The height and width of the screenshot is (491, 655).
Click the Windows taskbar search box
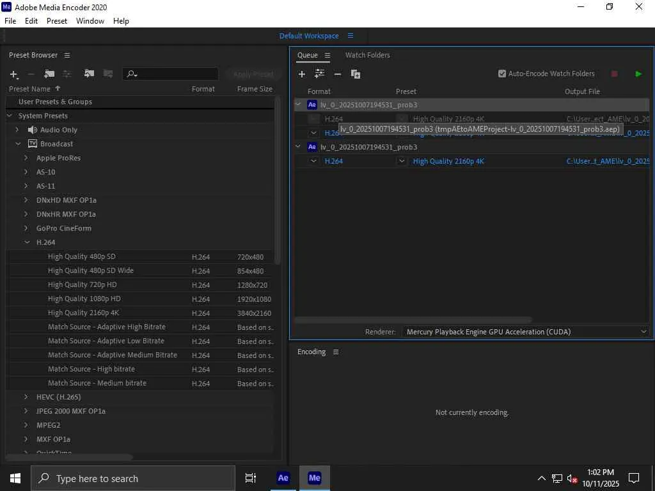133,478
